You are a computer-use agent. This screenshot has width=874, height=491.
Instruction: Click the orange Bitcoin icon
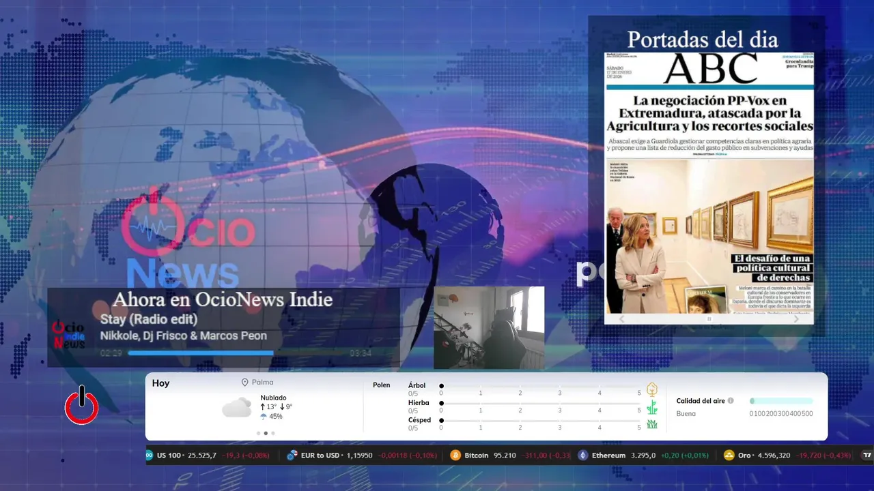click(455, 456)
